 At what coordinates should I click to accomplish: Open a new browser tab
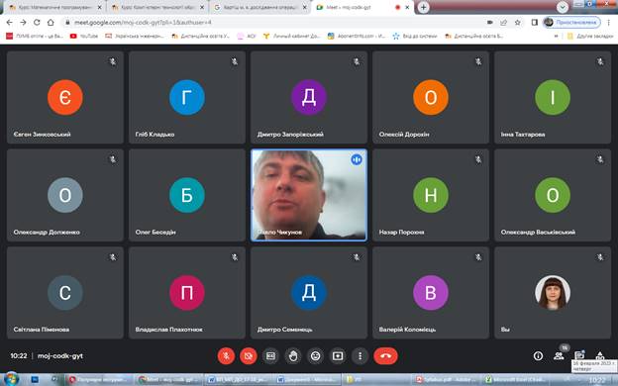tap(423, 7)
